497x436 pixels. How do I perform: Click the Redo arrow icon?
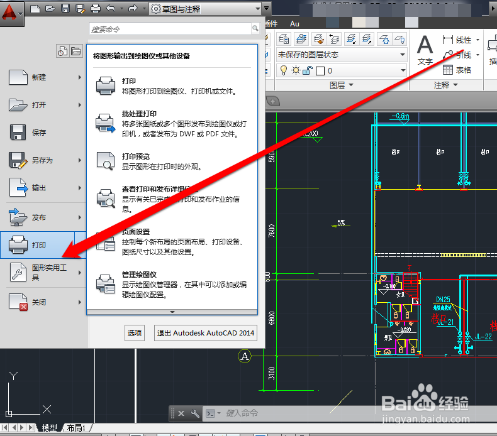click(133, 9)
